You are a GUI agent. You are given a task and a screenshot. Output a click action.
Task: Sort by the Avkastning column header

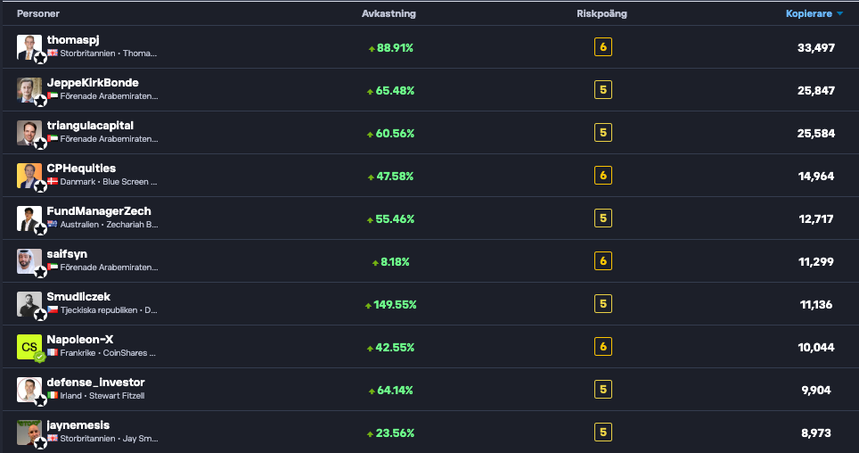tap(389, 13)
